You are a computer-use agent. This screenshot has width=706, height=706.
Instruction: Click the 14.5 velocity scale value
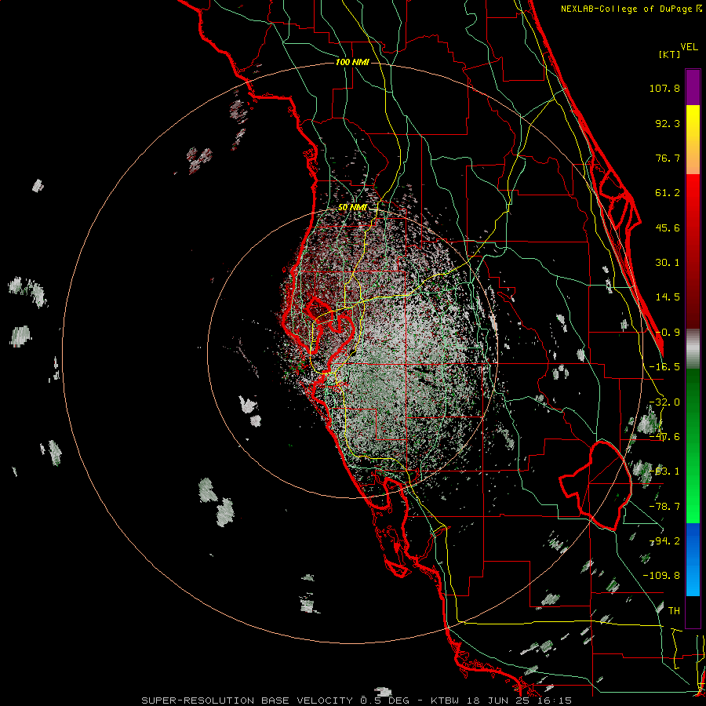pos(668,297)
